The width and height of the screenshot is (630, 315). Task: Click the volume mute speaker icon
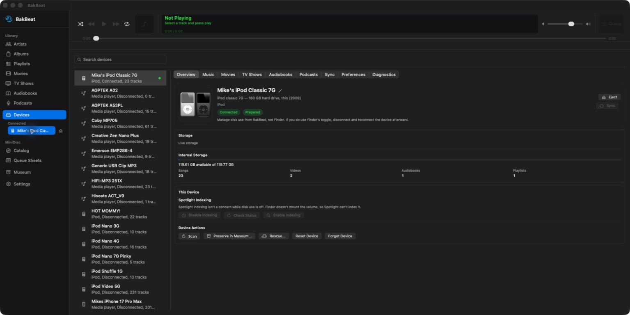tap(543, 24)
